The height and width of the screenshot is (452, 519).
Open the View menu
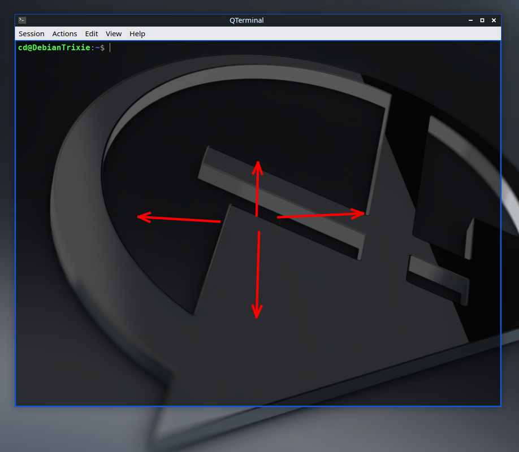point(114,34)
